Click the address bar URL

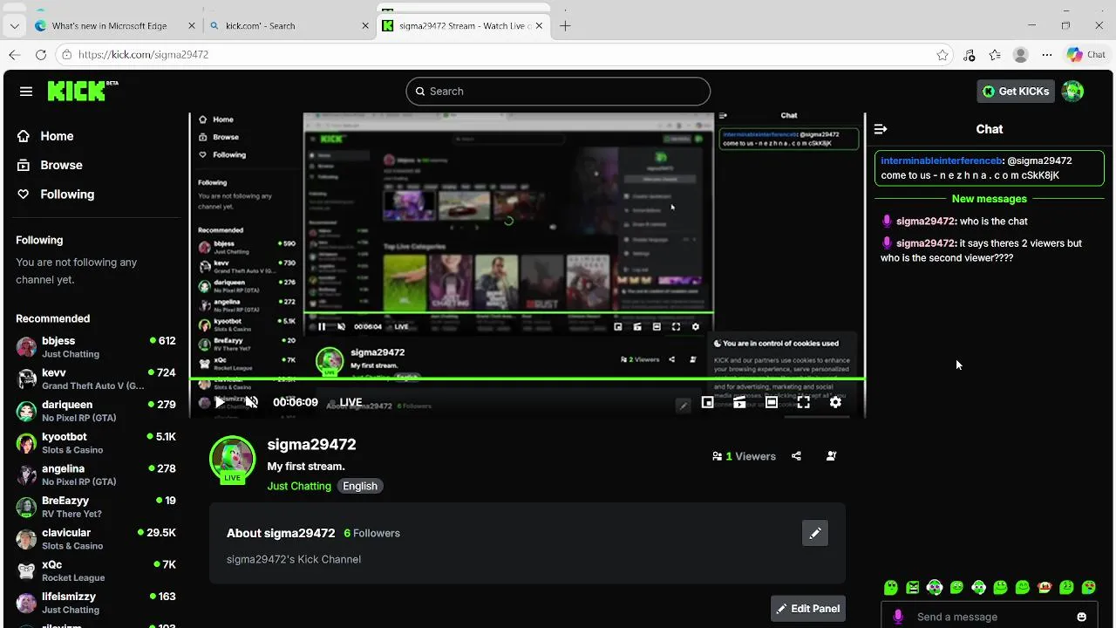(x=143, y=54)
